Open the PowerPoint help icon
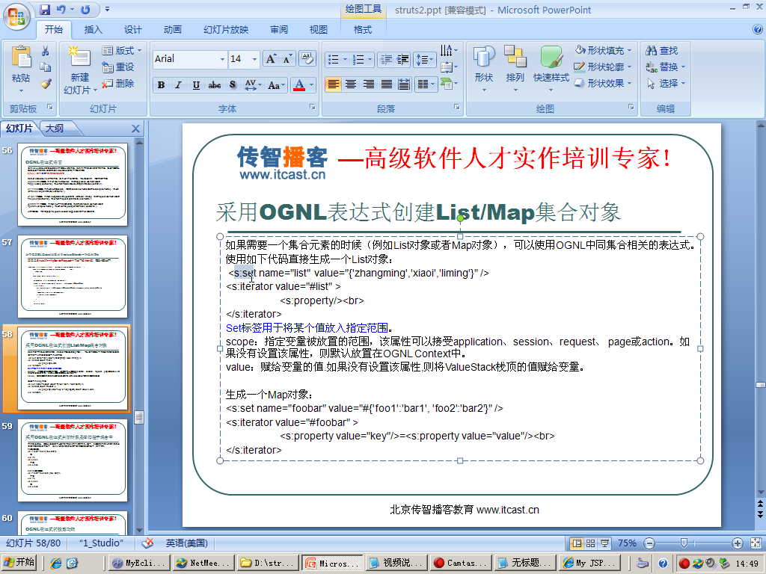Image resolution: width=766 pixels, height=574 pixels. (758, 30)
